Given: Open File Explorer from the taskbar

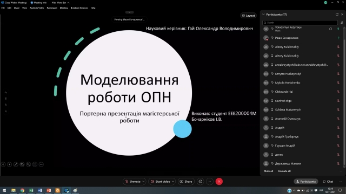Looking at the screenshot, I should pos(14,190).
